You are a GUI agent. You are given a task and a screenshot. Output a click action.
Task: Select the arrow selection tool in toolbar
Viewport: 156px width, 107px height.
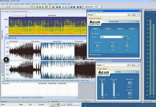click(31, 7)
